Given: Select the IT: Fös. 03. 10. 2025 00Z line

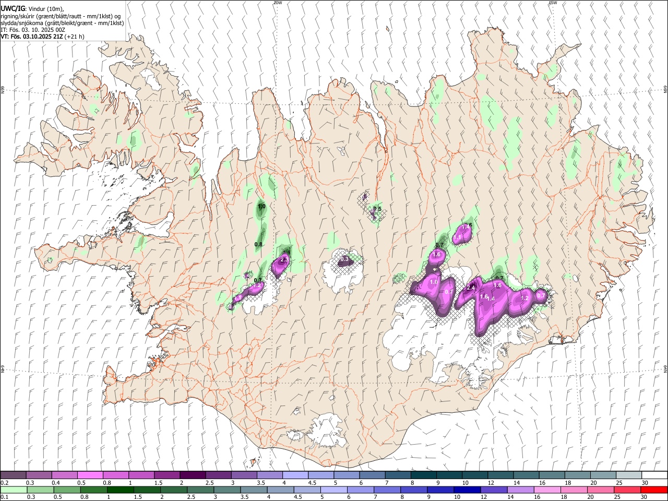Looking at the screenshot, I should tap(33, 30).
